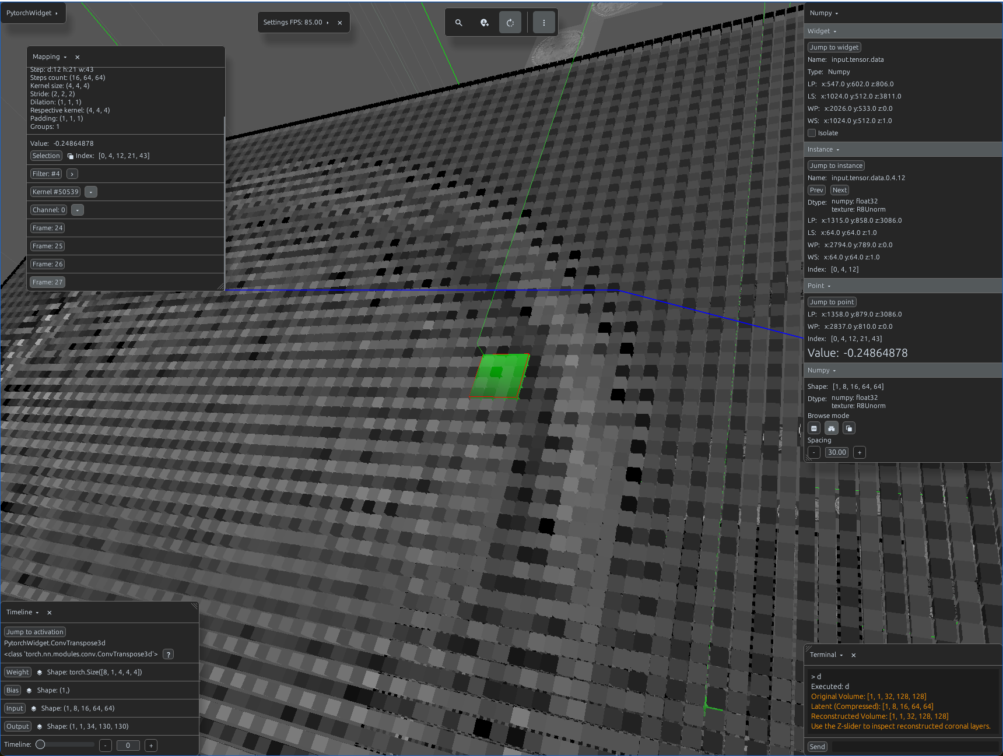Select Frame: 24 in Mapping
The image size is (1003, 756).
[x=47, y=228]
